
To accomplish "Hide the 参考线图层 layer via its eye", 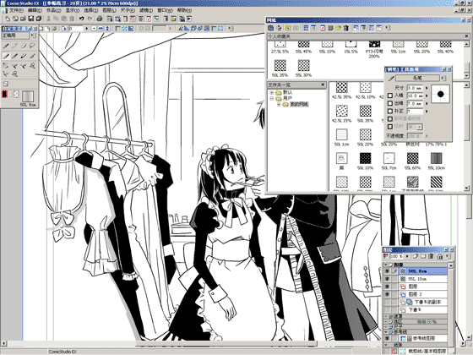I will pos(387,338).
